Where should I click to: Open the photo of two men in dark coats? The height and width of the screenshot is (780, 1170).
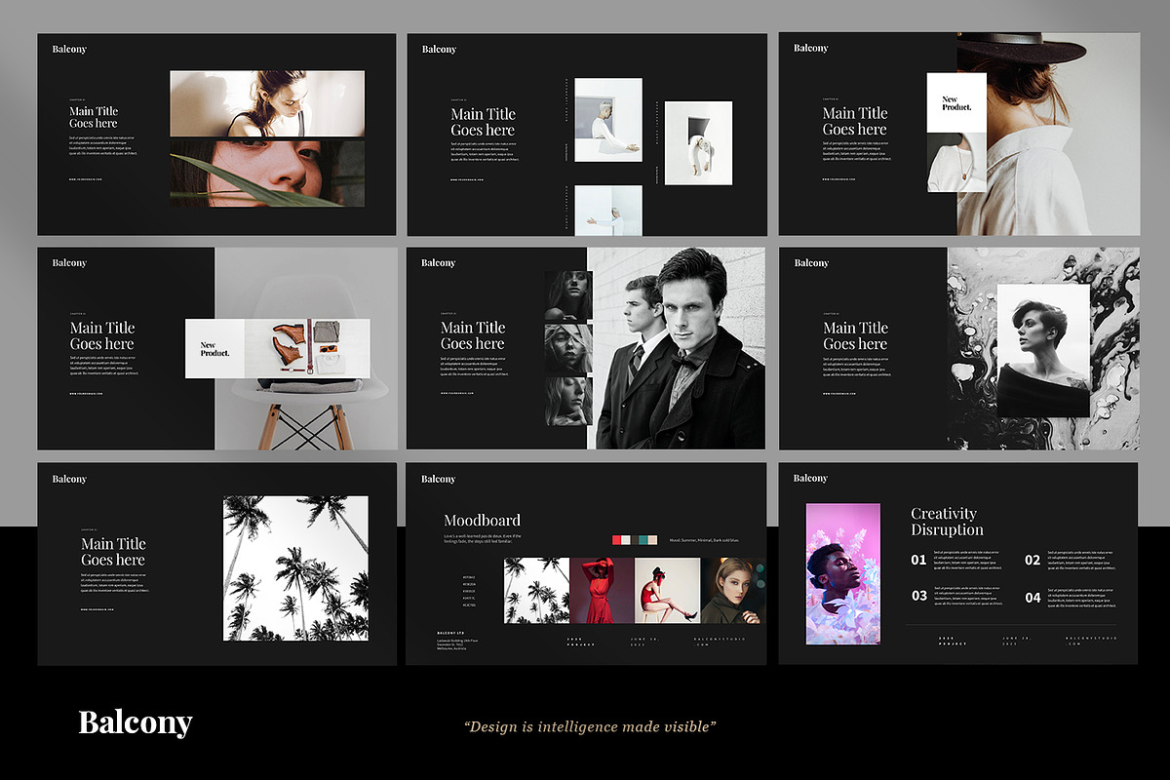[x=677, y=348]
